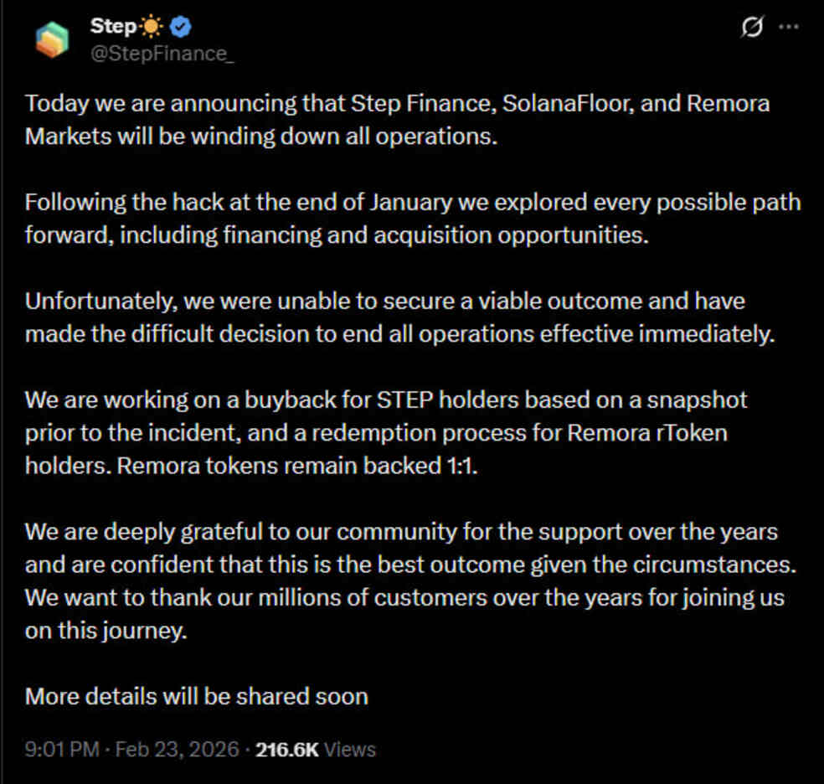
Task: Open the Step Finance profile avatar
Action: click(x=52, y=39)
